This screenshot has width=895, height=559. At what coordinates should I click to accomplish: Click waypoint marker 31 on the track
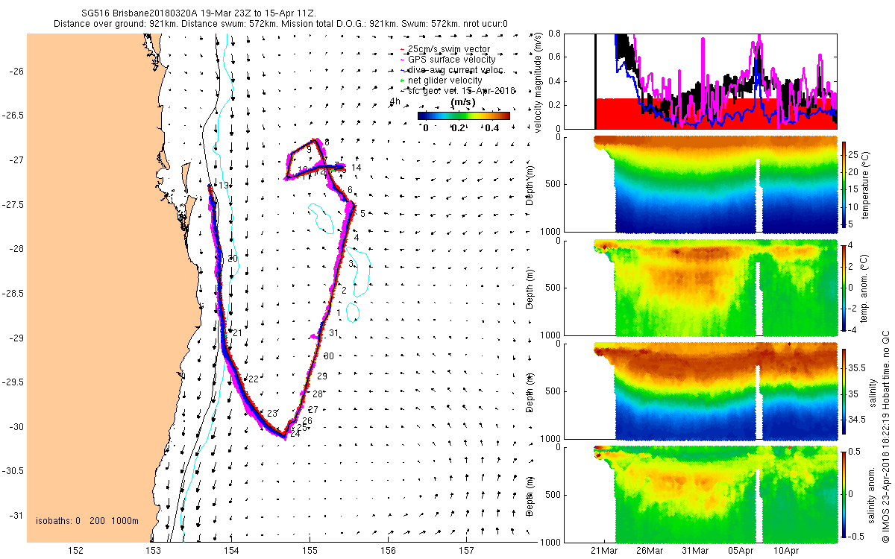tap(334, 333)
